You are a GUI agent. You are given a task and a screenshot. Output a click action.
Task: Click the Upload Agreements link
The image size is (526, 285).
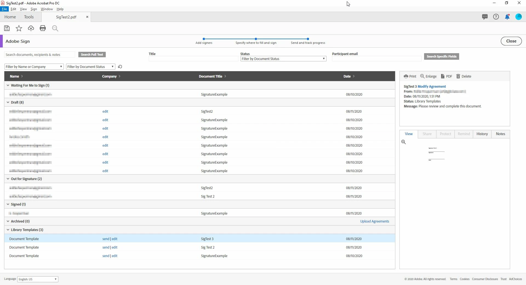(375, 221)
